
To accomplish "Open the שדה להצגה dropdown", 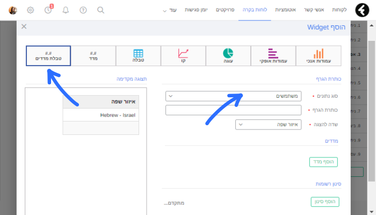I will [269, 125].
